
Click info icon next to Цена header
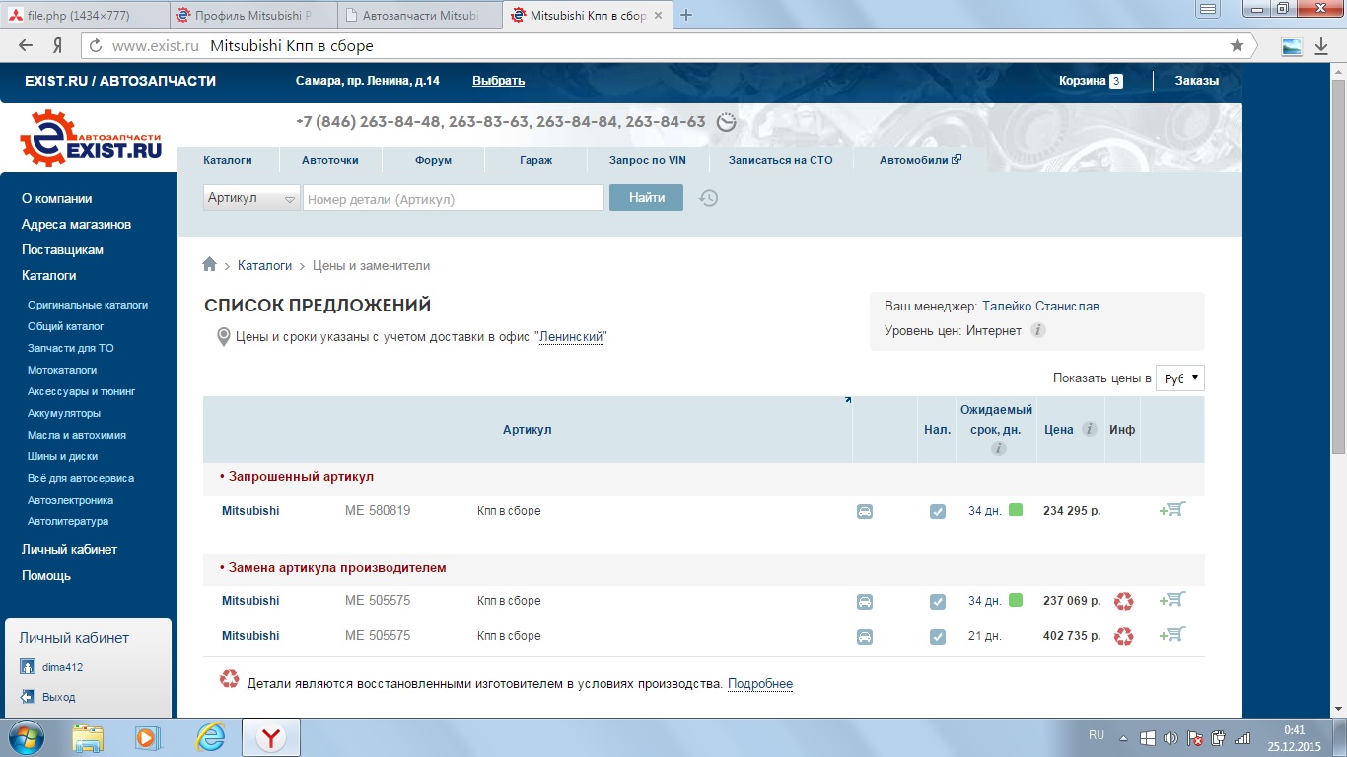(1089, 429)
